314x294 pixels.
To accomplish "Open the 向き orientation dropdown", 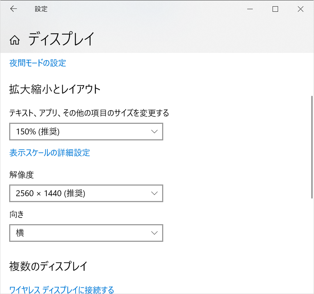I will [86, 233].
